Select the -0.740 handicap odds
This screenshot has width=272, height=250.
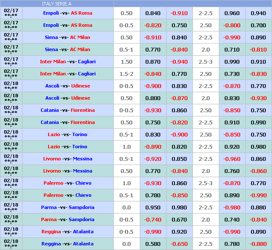[153, 219]
